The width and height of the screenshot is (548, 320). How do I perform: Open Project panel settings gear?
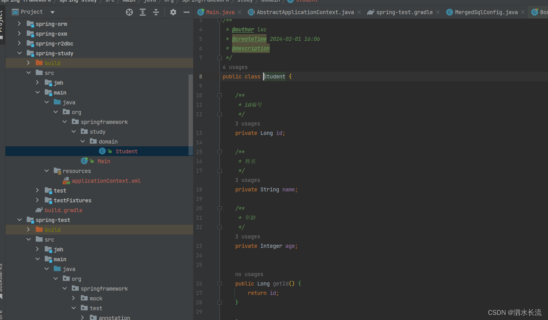[173, 12]
